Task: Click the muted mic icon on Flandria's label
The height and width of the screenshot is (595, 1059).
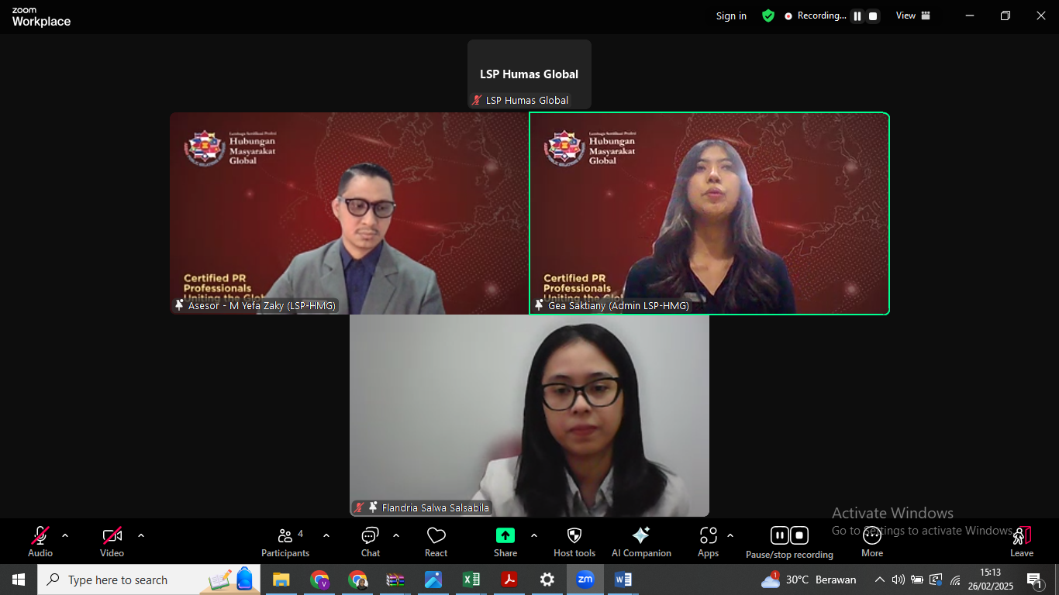Action: point(359,508)
